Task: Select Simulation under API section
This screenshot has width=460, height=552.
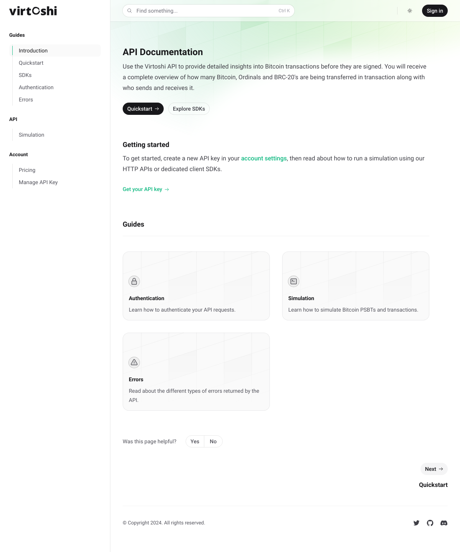Action: pos(31,135)
